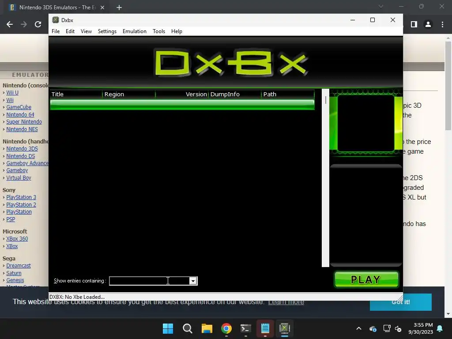The width and height of the screenshot is (452, 339).
Task: Toggle the browser side panel icon
Action: [x=414, y=25]
